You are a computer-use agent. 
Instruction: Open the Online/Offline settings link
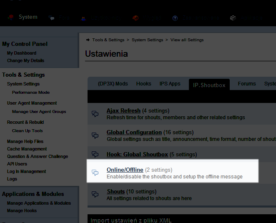125,170
